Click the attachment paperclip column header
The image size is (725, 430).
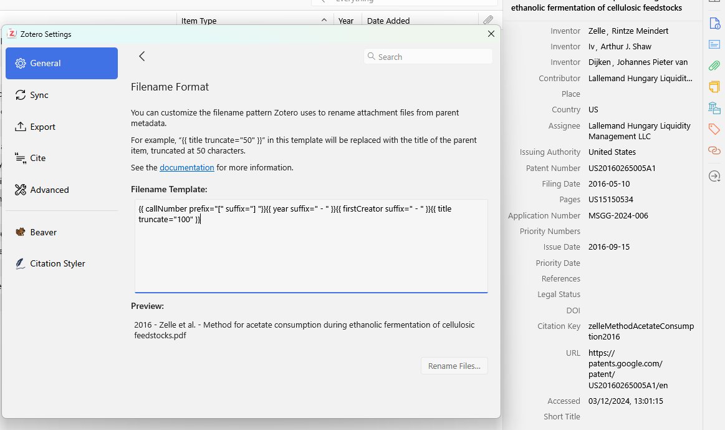[488, 20]
